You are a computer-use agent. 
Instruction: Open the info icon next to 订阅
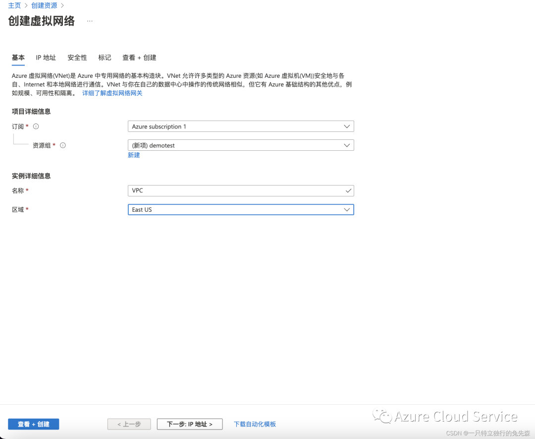36,126
